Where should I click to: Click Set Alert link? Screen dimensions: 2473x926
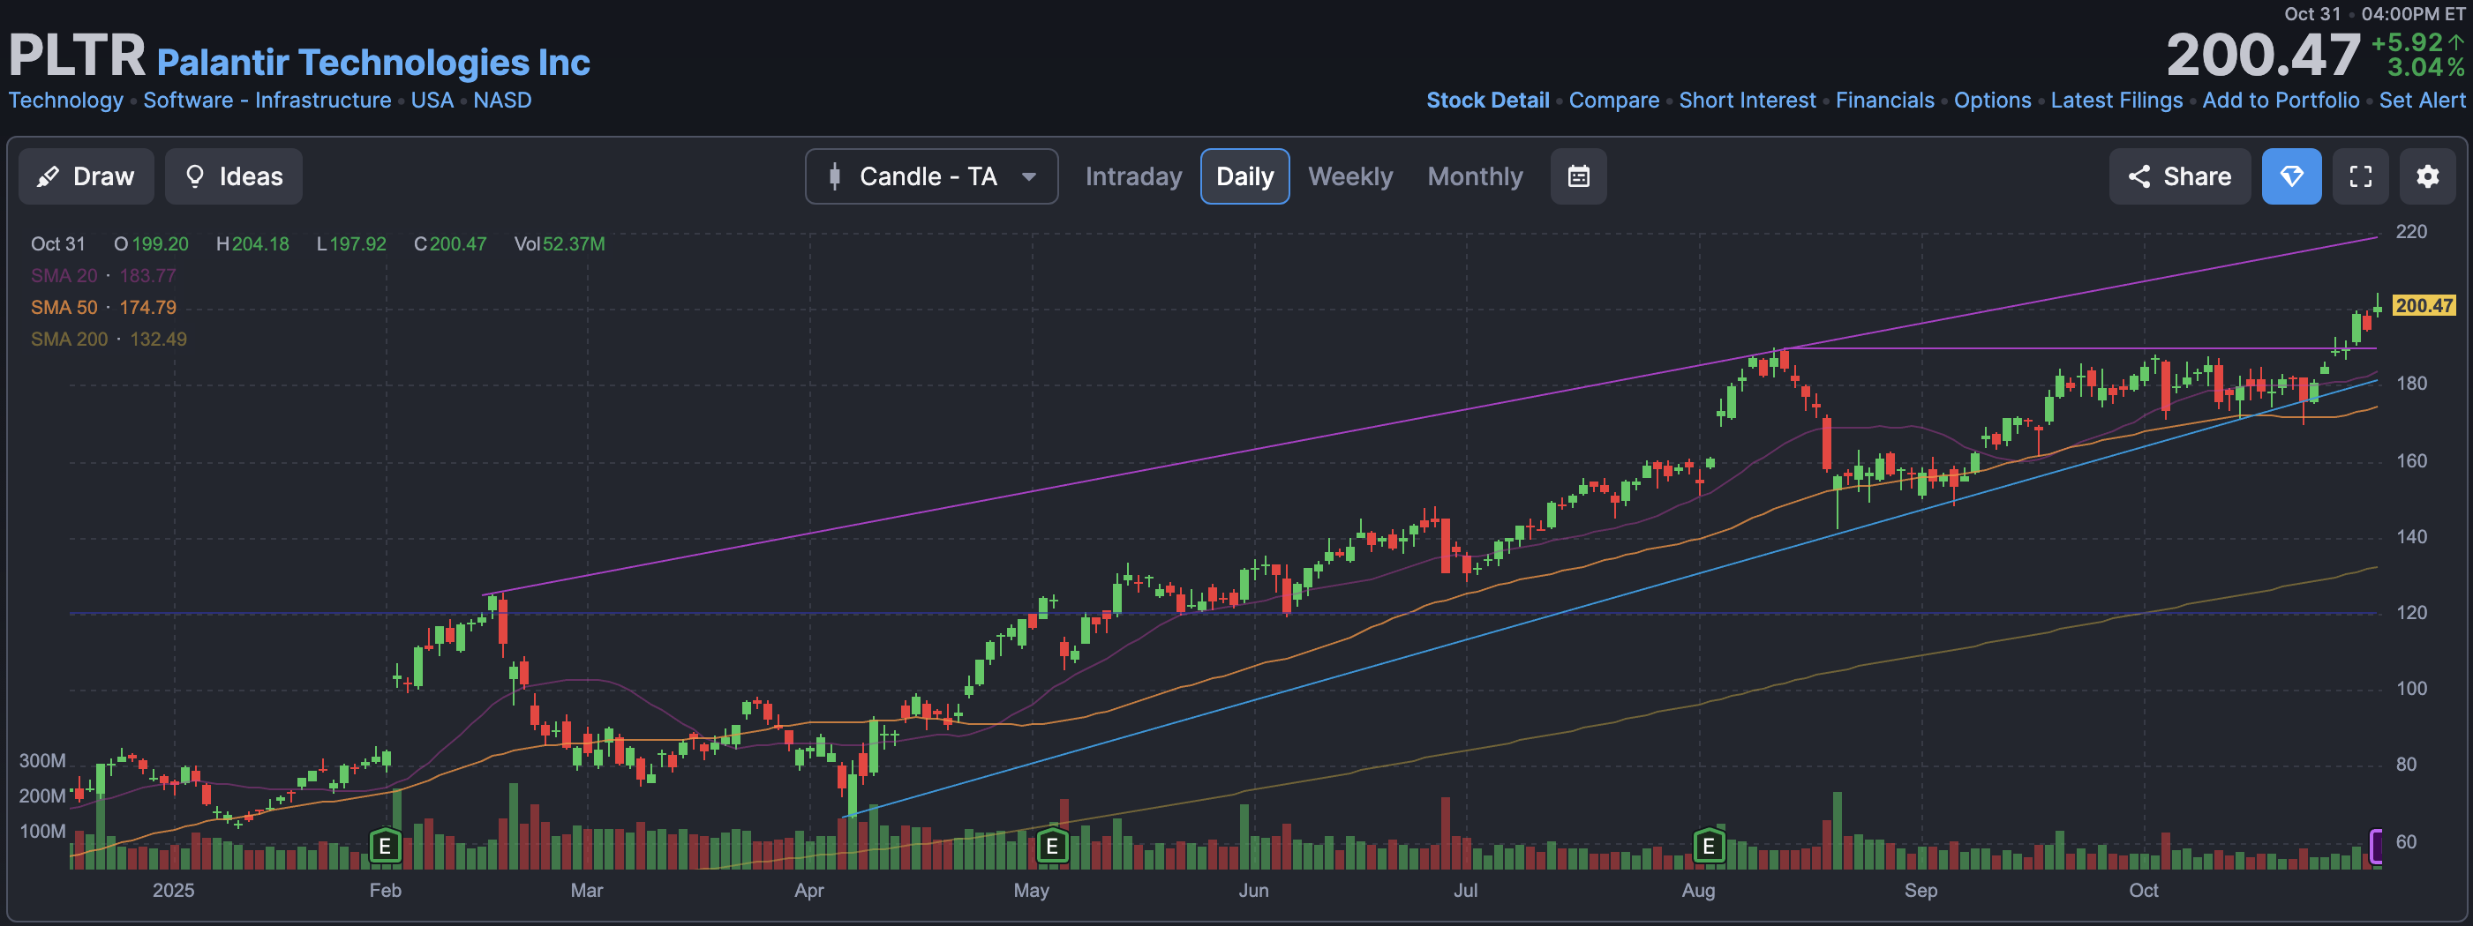click(2421, 100)
